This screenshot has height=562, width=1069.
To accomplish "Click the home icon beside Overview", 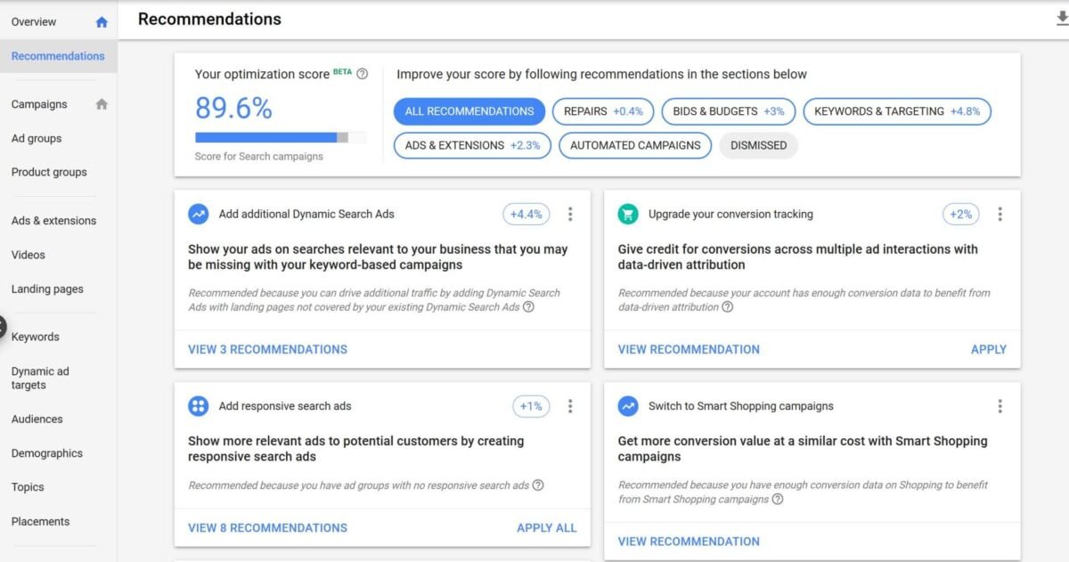I will tap(102, 22).
